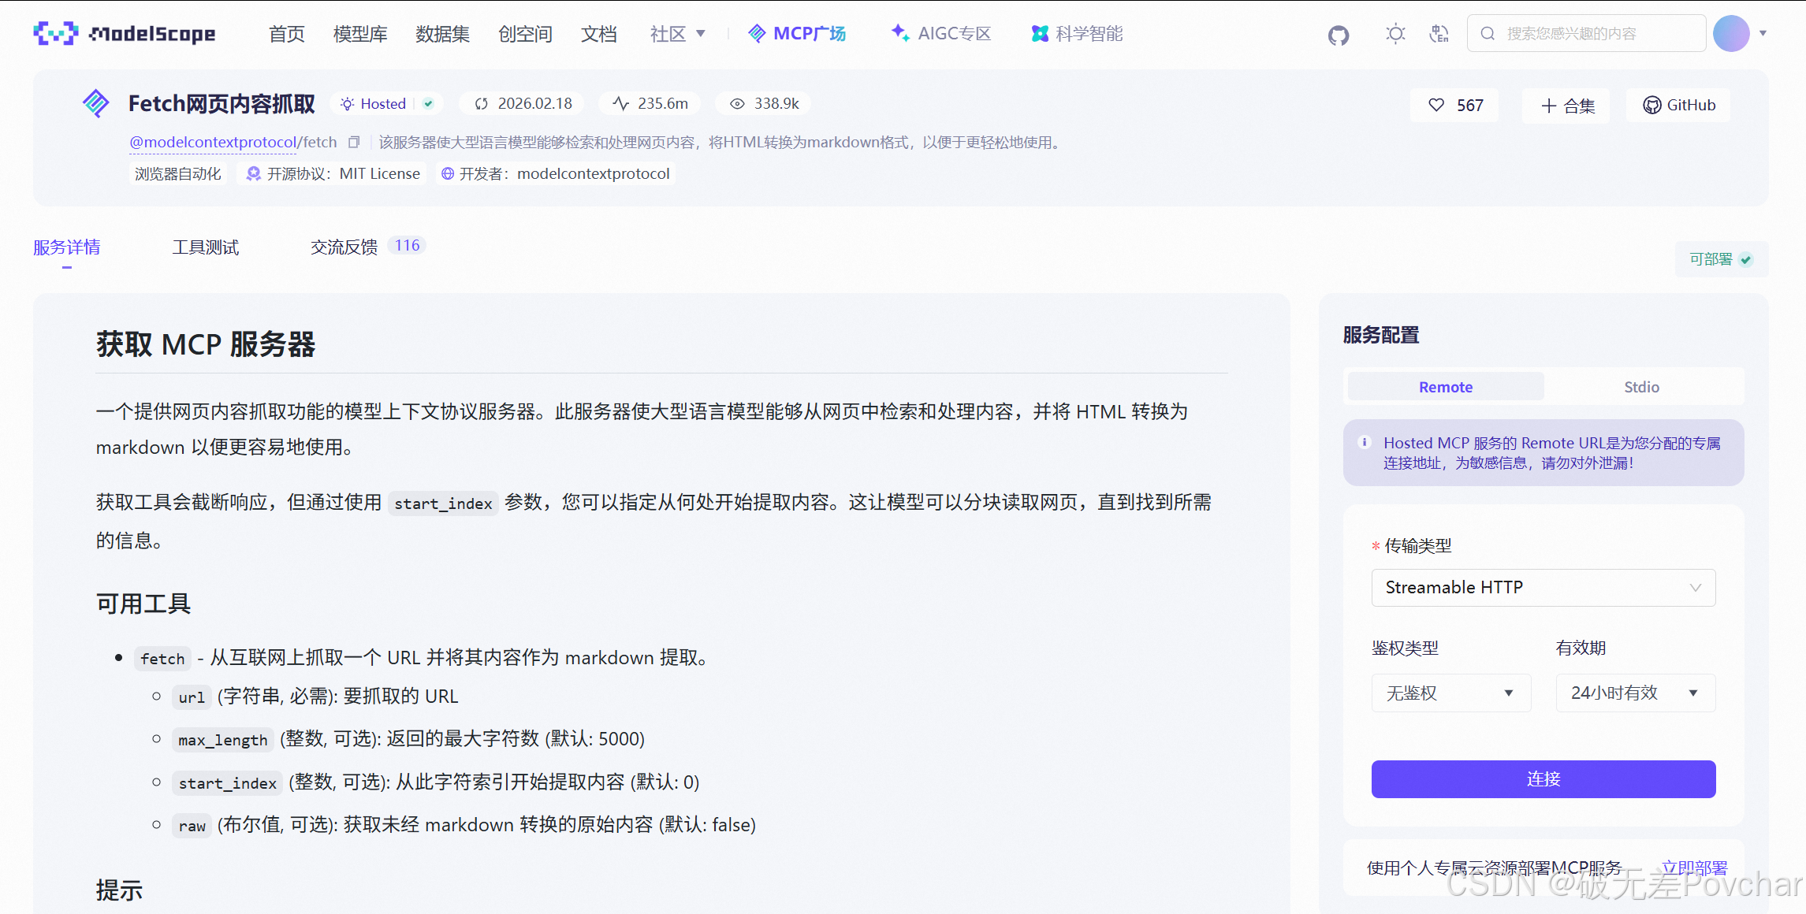The height and width of the screenshot is (914, 1806).
Task: Open the 交流反馈 tab
Action: click(x=344, y=247)
